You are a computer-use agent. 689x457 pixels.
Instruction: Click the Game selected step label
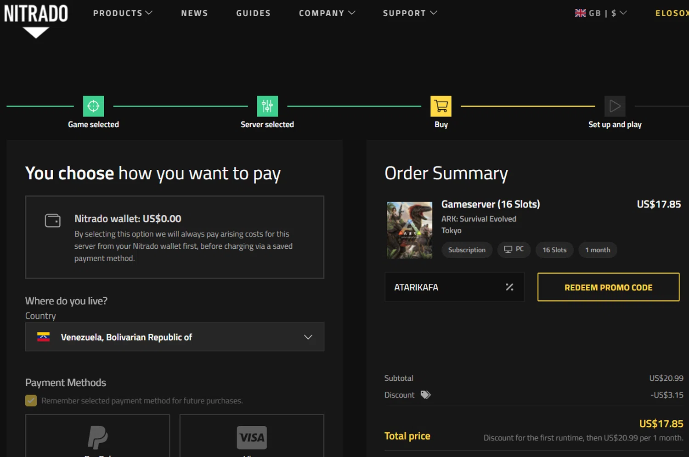tap(93, 124)
